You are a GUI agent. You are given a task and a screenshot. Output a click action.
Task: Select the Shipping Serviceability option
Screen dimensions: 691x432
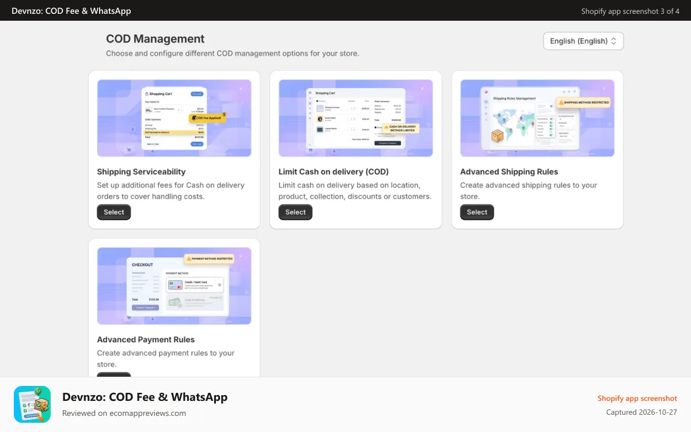(x=114, y=212)
